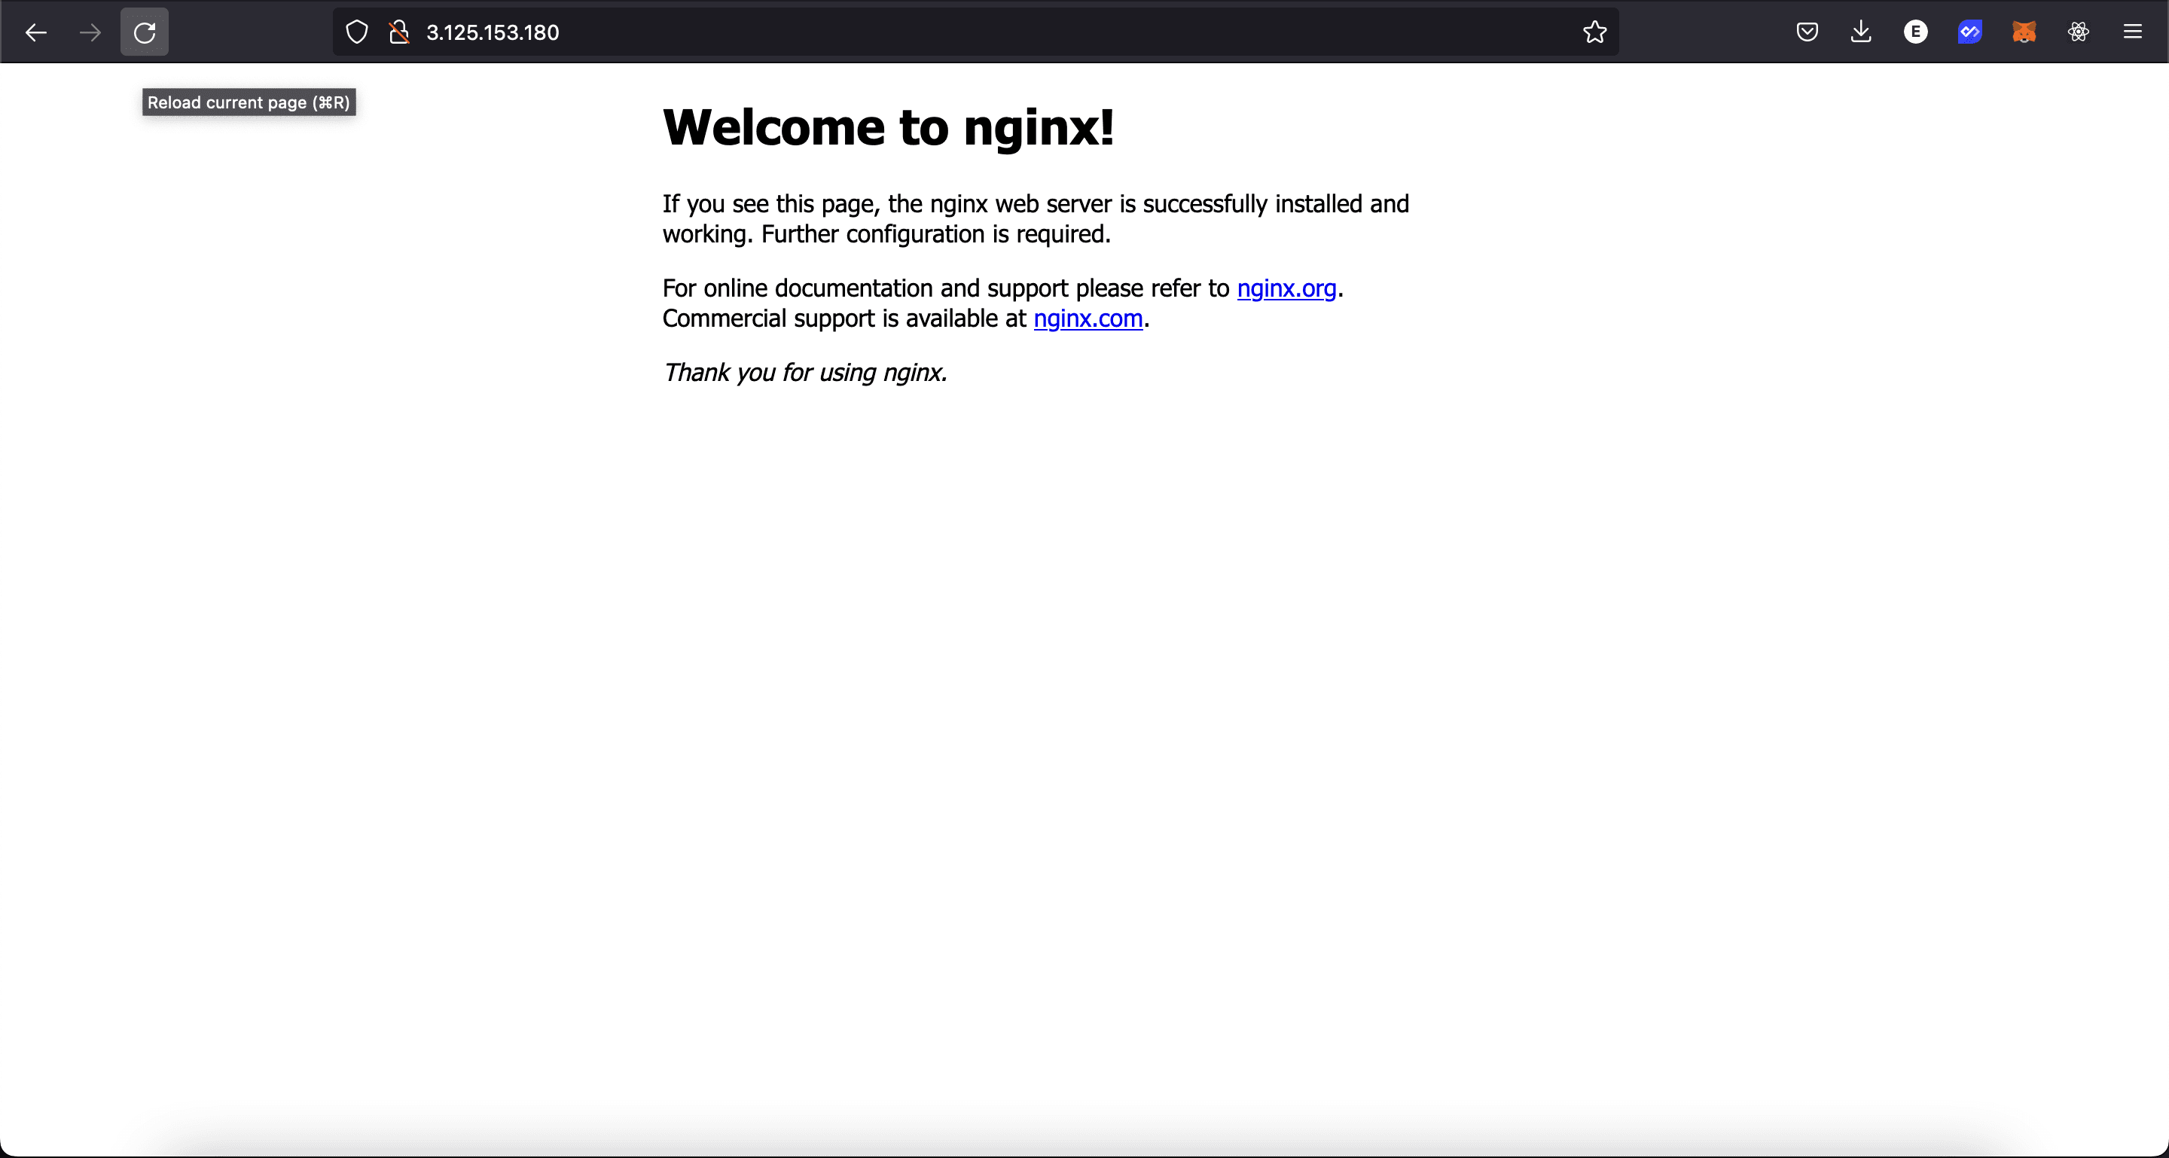The height and width of the screenshot is (1158, 2169).
Task: Open the tracking protection shield icon
Action: click(x=357, y=32)
